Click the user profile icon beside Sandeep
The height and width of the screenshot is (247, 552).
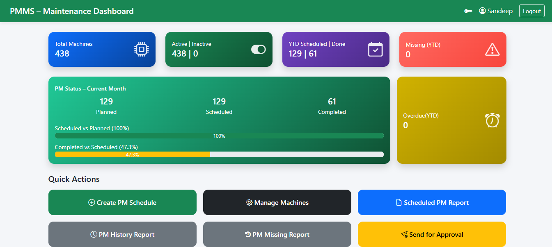point(482,11)
